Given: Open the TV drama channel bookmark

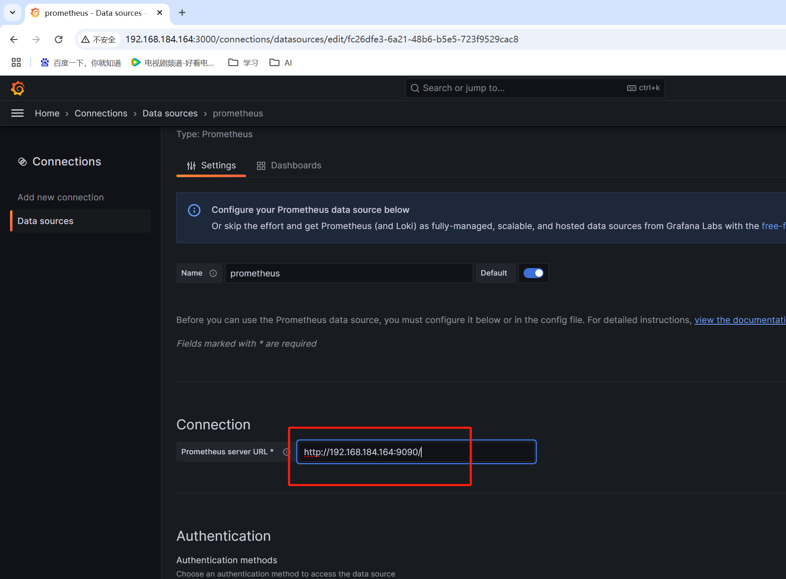Looking at the screenshot, I should coord(173,63).
